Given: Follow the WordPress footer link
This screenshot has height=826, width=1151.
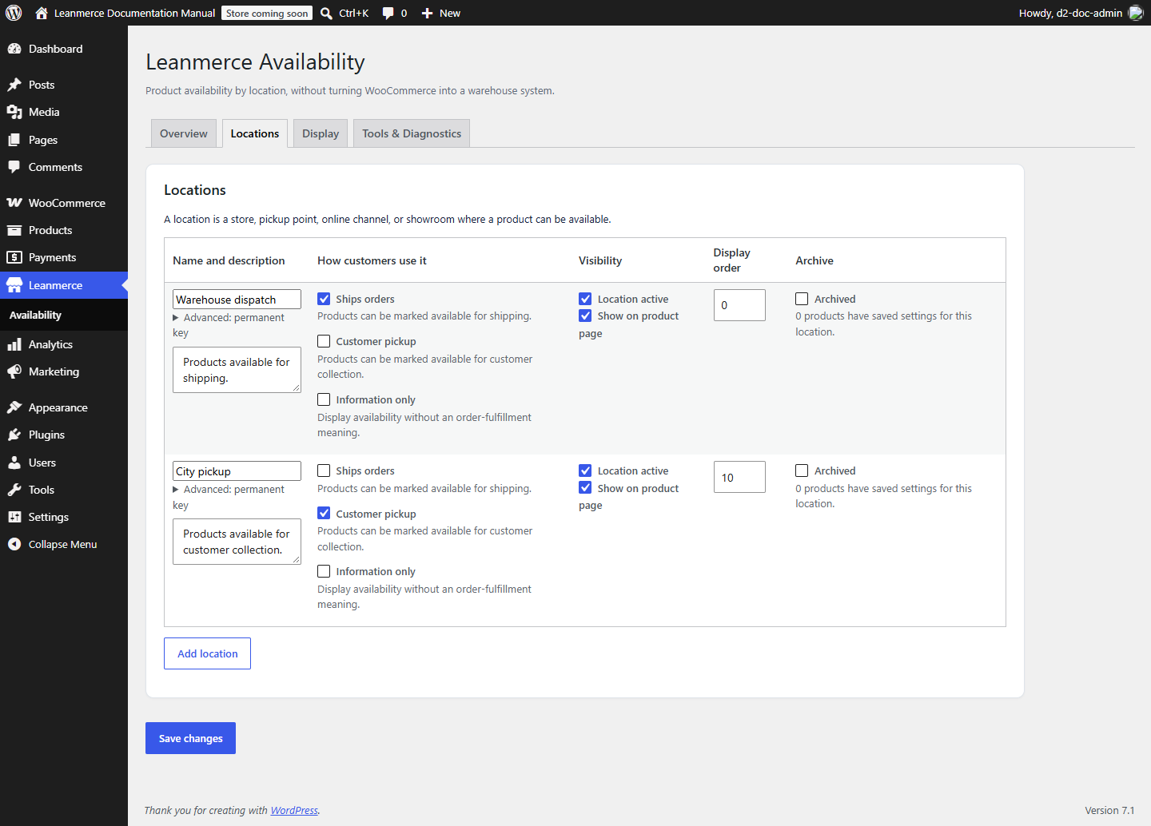Looking at the screenshot, I should 294,810.
